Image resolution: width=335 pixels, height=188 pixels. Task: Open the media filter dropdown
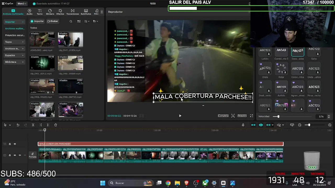95,21
